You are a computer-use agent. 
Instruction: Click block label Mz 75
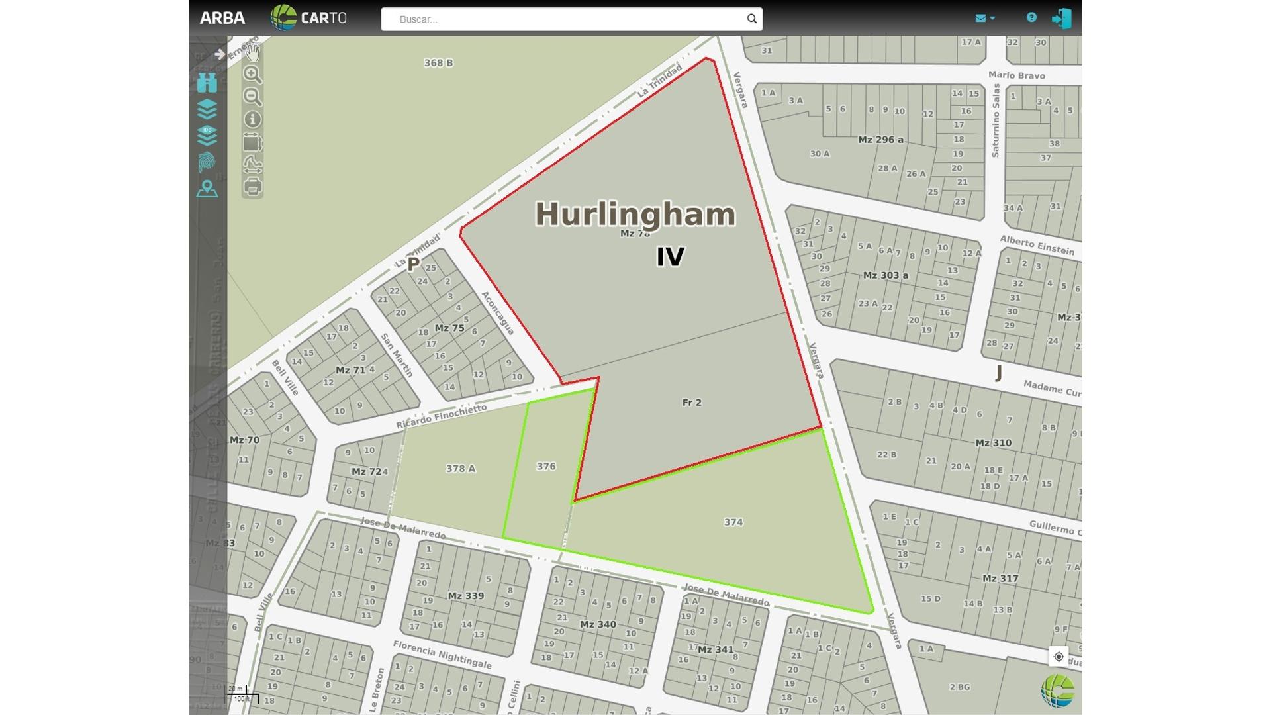pos(449,328)
